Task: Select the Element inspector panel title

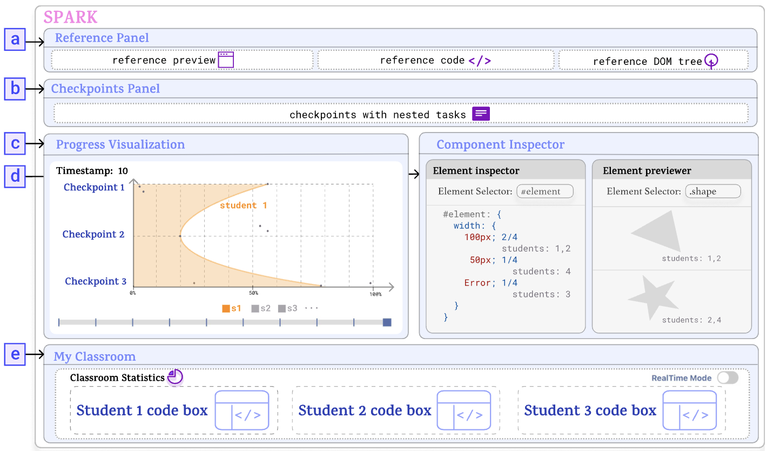Action: (x=476, y=171)
